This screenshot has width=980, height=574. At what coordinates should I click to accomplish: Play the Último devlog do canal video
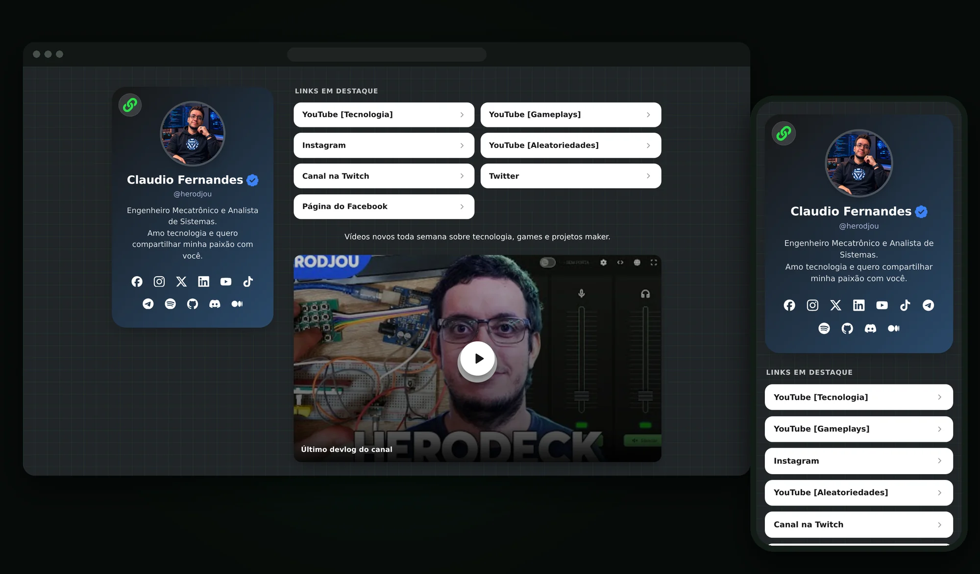(478, 359)
